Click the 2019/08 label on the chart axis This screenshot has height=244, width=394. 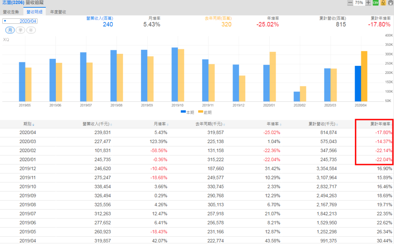point(116,105)
